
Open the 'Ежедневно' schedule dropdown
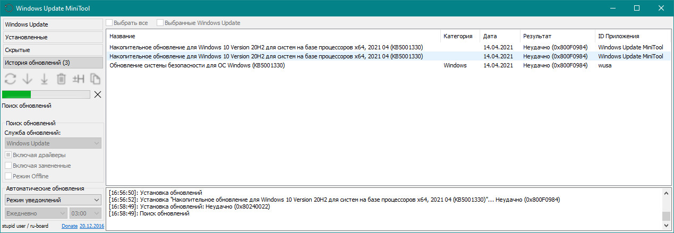tap(36, 213)
